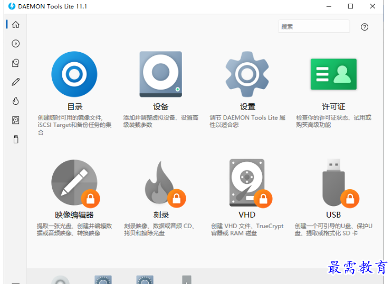Select the disc Images sidebar icon

point(16,44)
